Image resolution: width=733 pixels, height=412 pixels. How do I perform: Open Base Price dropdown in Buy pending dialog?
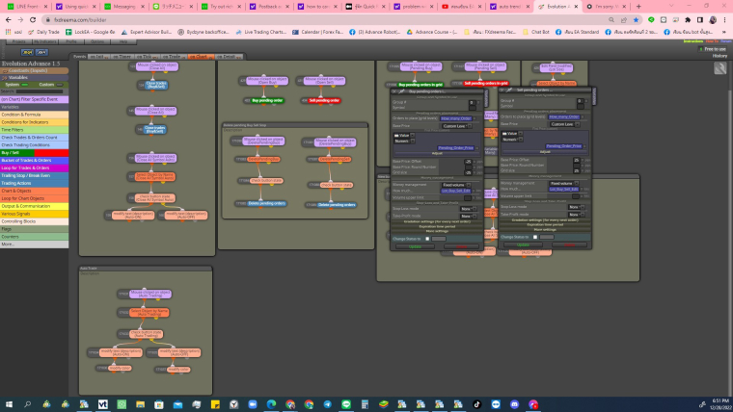(x=457, y=126)
